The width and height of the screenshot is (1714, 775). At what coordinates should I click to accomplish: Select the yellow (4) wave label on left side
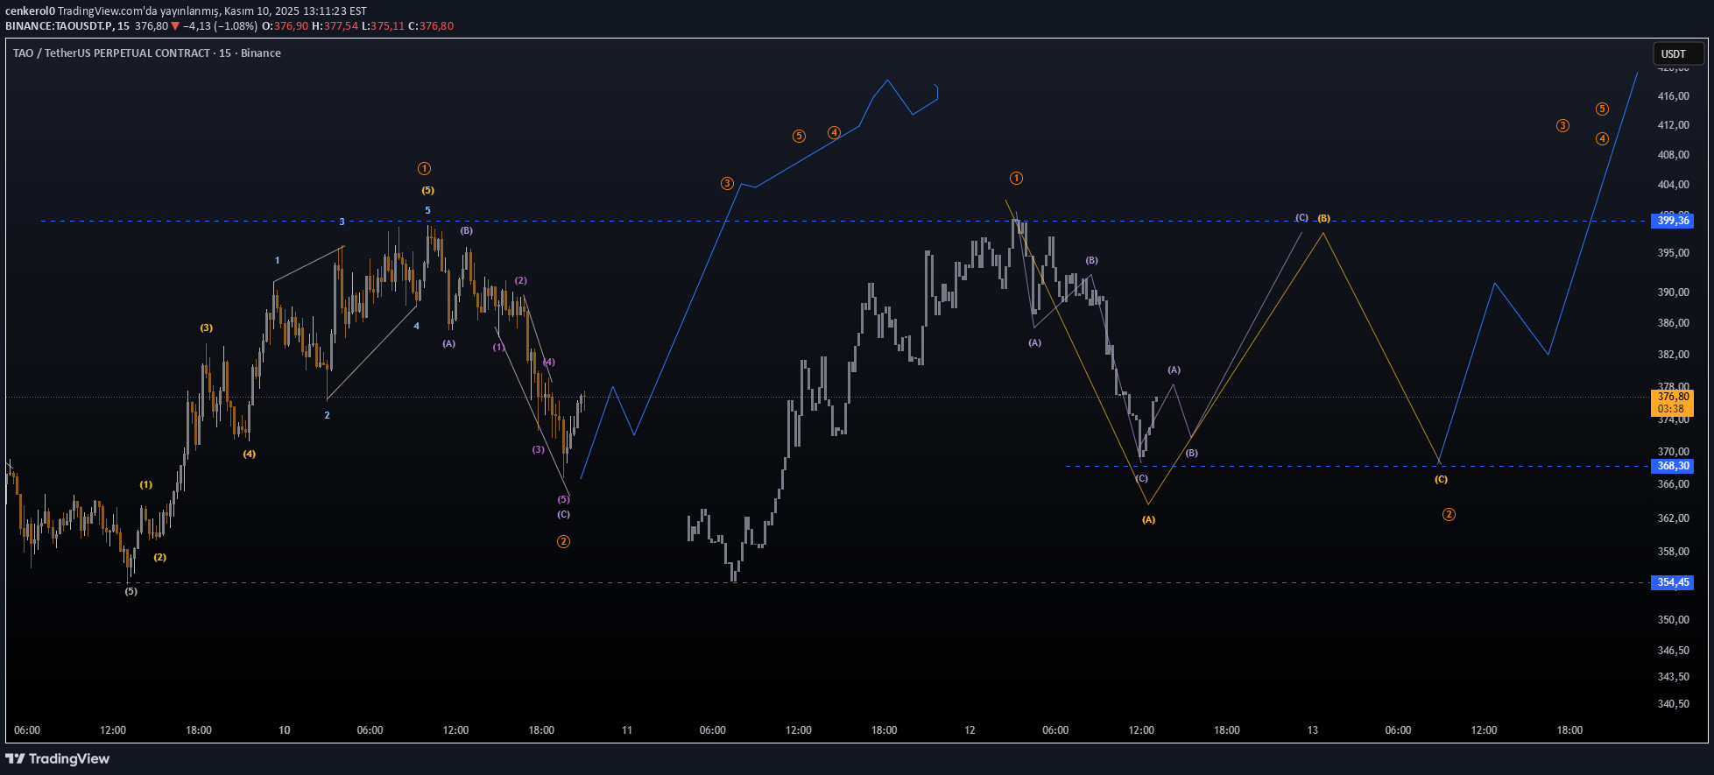(x=250, y=454)
